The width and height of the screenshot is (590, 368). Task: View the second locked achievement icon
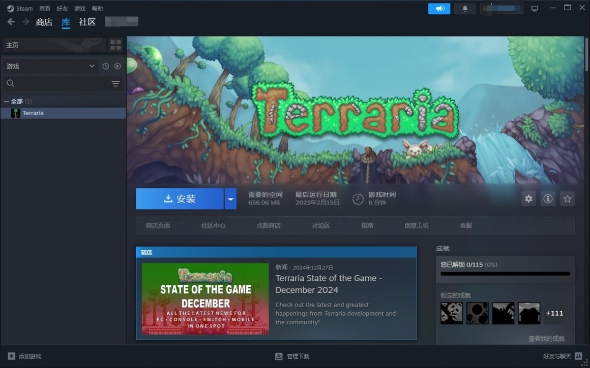(x=478, y=313)
